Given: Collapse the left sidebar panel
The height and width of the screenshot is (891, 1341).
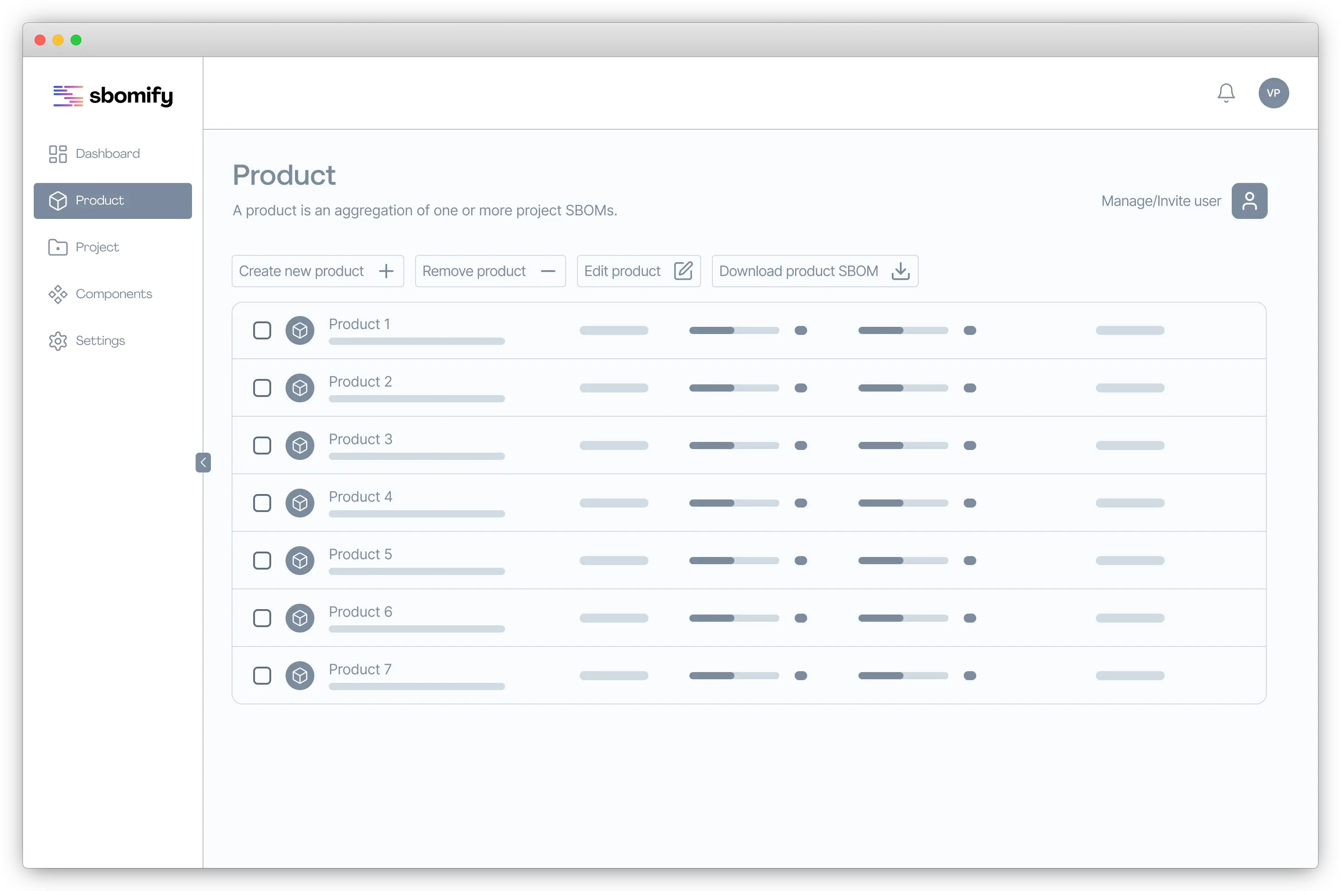Looking at the screenshot, I should 203,461.
